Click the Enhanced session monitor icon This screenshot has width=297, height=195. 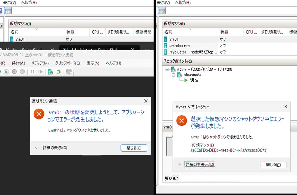(69, 72)
